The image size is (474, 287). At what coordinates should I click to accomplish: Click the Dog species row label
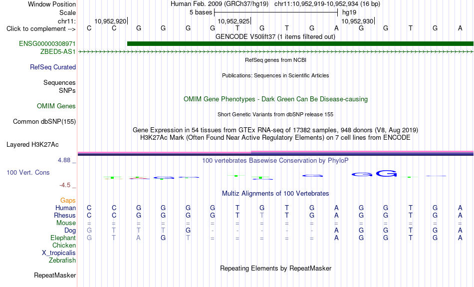(x=70, y=231)
